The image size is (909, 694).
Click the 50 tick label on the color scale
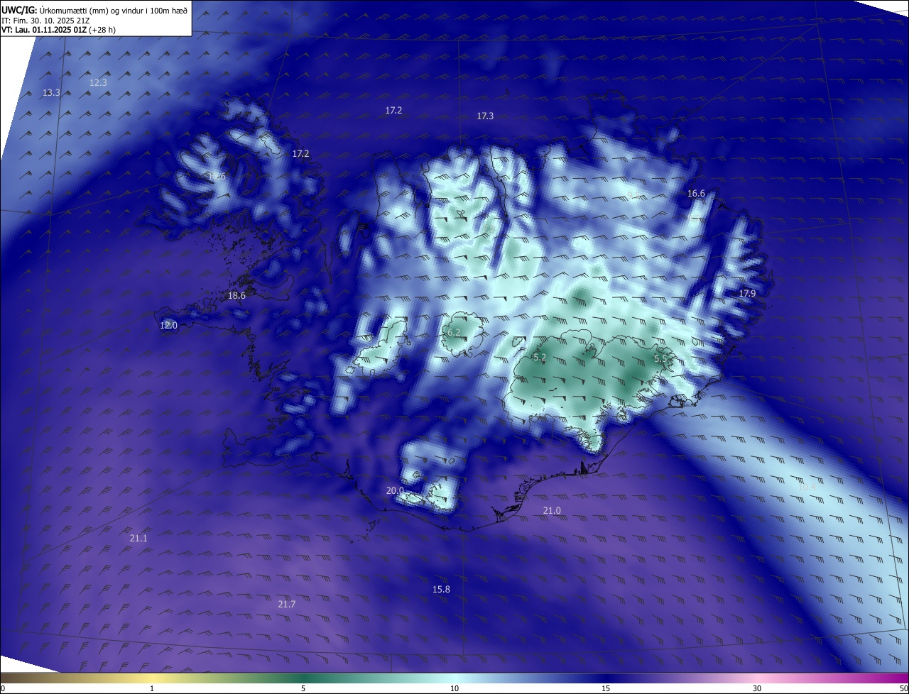[x=903, y=688]
